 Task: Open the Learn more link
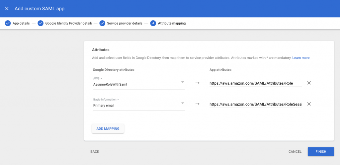point(301,58)
